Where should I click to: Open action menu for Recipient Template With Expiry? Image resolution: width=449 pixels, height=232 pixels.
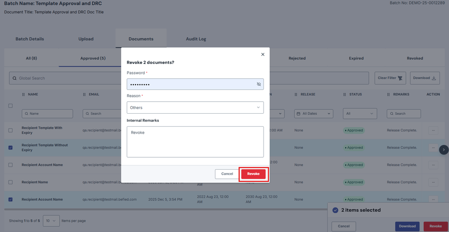433,130
